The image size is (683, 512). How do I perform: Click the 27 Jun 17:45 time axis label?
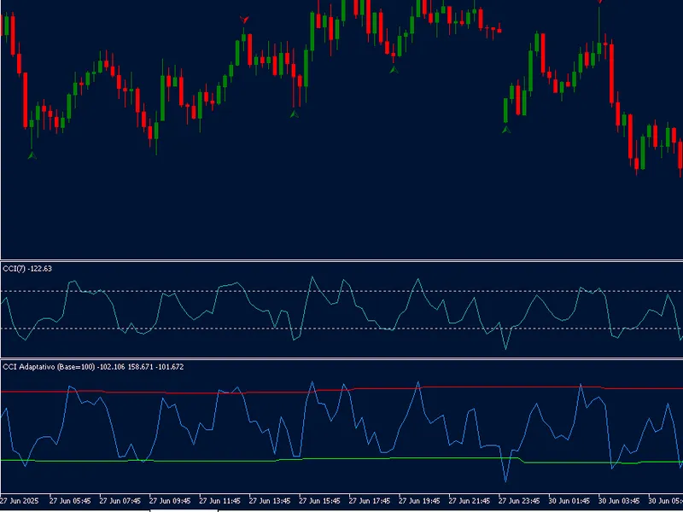[x=370, y=501]
